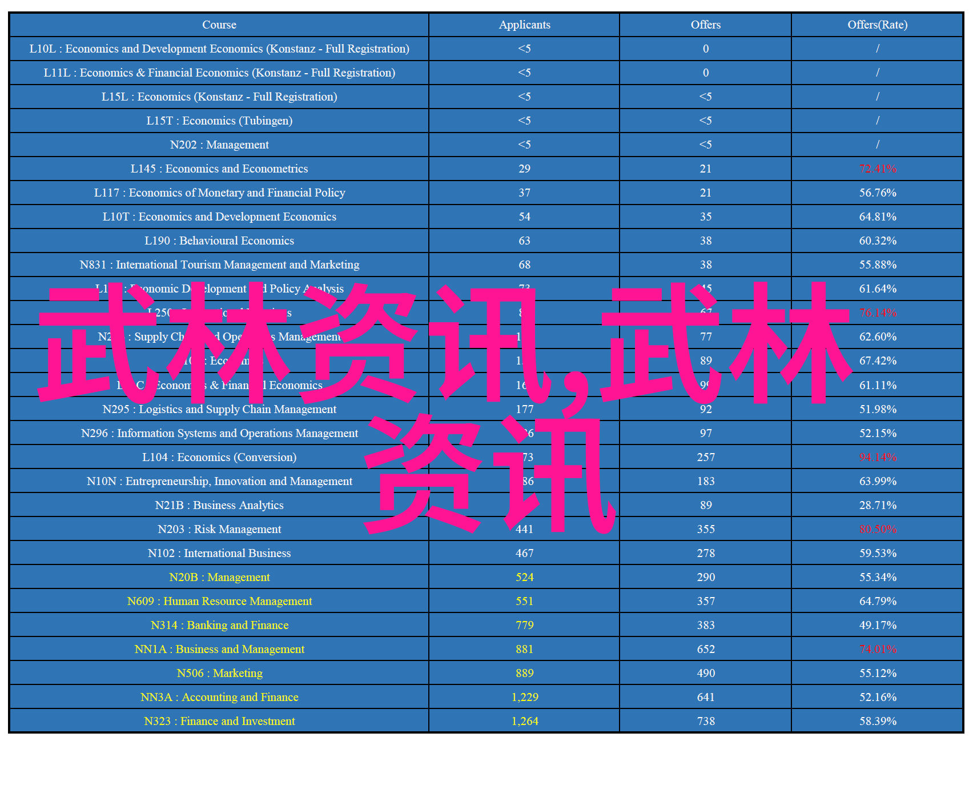Click the 63.99% offer rate value

coord(878,481)
